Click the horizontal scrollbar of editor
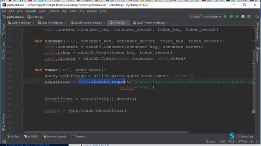The width and height of the screenshot is (261, 146). click(x=106, y=133)
